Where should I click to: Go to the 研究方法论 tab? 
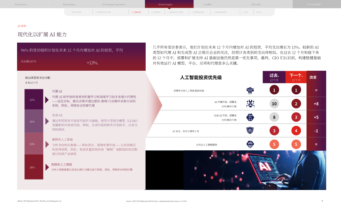[x=256, y=4]
